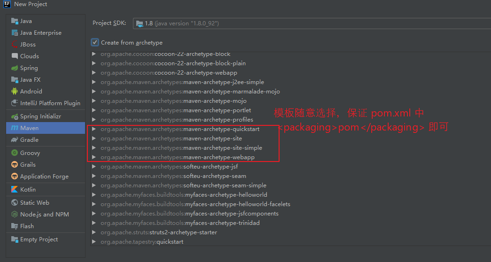
Task: Click the JBoss project type label
Action: pos(28,45)
